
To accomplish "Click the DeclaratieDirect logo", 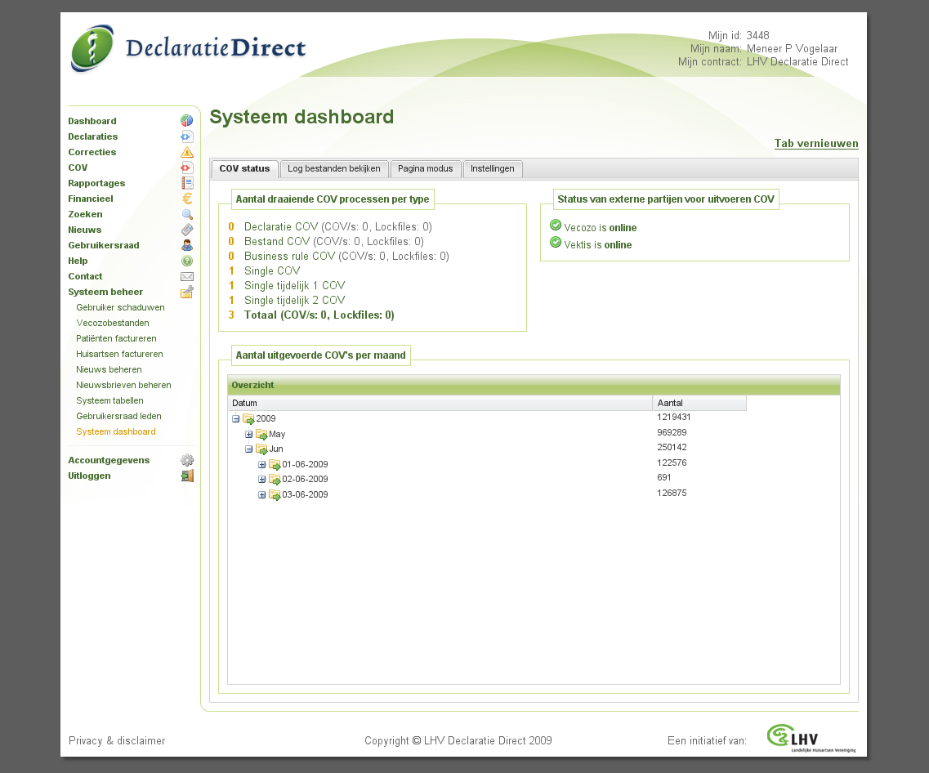I will [x=189, y=48].
